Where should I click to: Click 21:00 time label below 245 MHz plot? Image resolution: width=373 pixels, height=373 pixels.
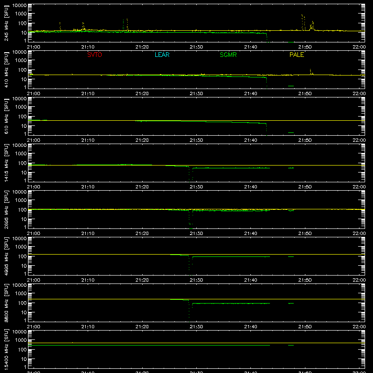coord(34,47)
